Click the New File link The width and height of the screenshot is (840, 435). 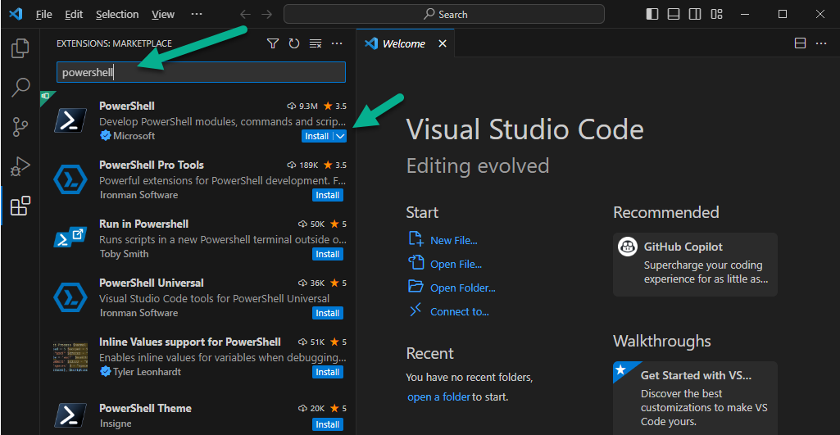[x=454, y=241]
